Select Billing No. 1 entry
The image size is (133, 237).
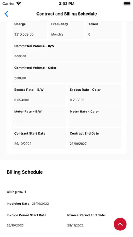pos(16,192)
